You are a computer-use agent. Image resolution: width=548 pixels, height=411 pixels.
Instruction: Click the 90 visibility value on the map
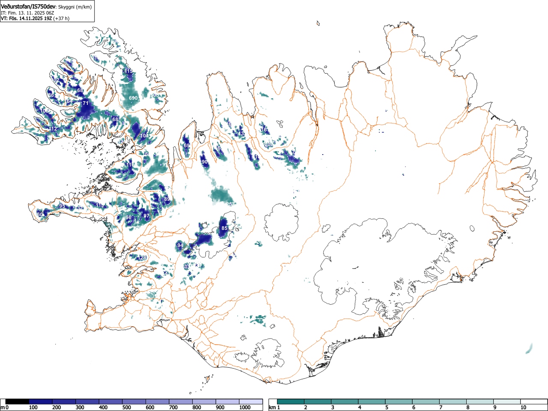click(205, 162)
